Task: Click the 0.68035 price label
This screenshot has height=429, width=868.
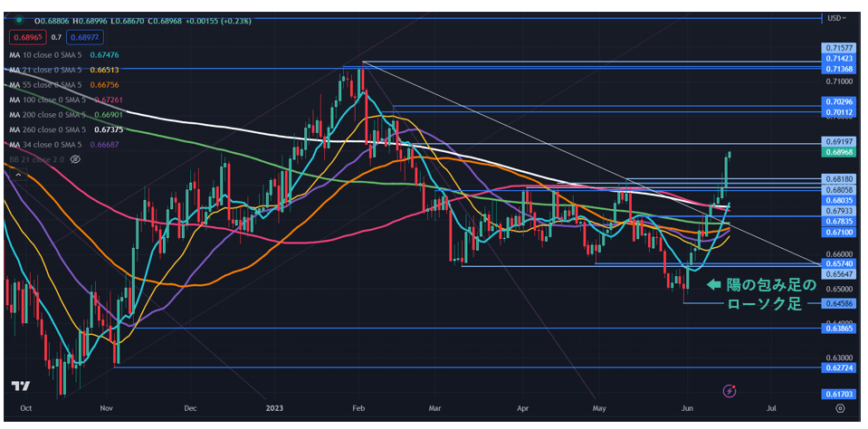Action: [837, 200]
